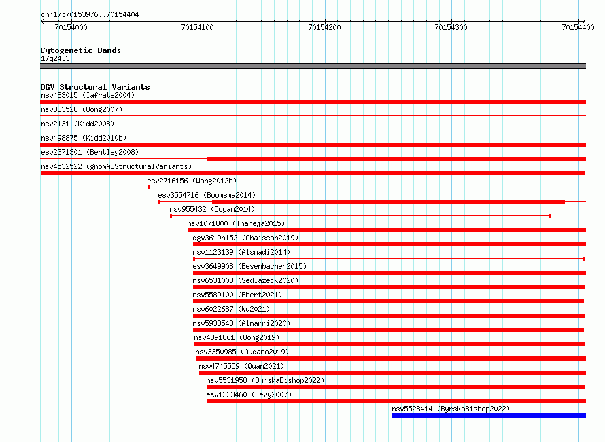Click the left arrow end of the ruler

[42, 21]
